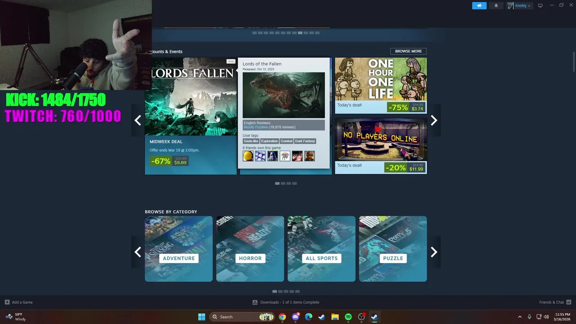Open the Windows Start menu

tap(202, 317)
